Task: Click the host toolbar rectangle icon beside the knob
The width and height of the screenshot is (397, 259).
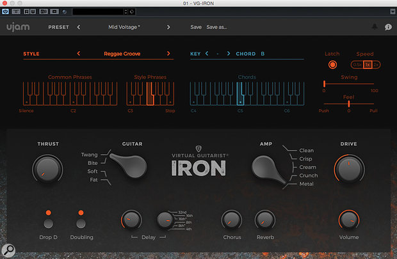Action: pos(54,12)
